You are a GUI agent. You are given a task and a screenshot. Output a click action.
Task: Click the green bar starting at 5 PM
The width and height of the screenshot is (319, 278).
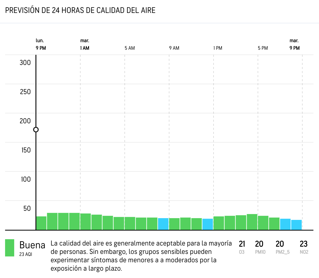click(263, 223)
